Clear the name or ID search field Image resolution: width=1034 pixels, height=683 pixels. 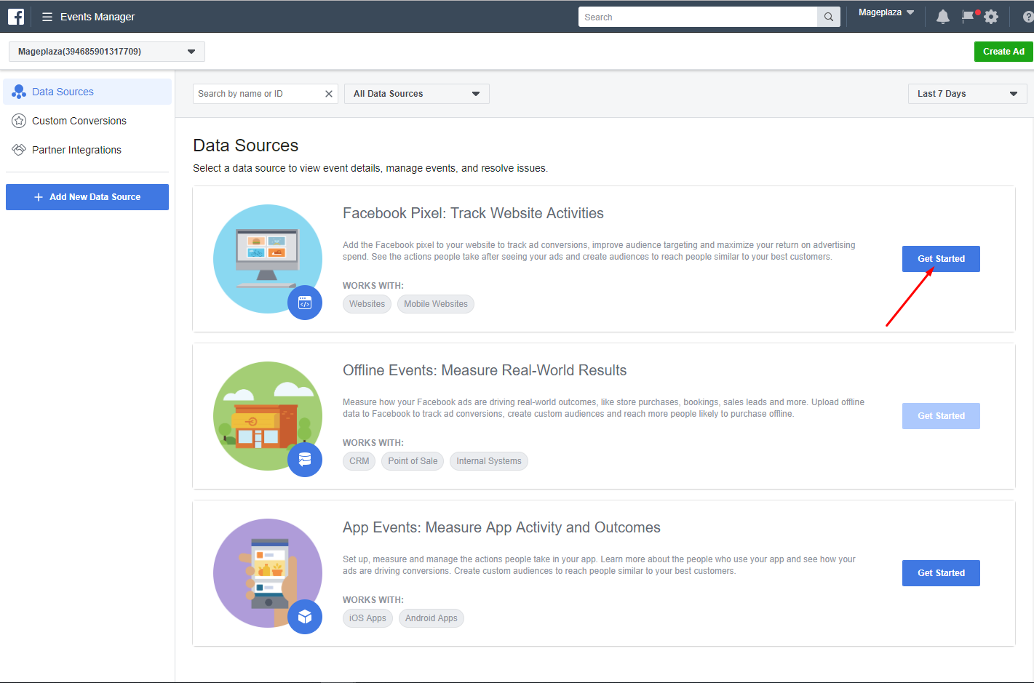329,94
